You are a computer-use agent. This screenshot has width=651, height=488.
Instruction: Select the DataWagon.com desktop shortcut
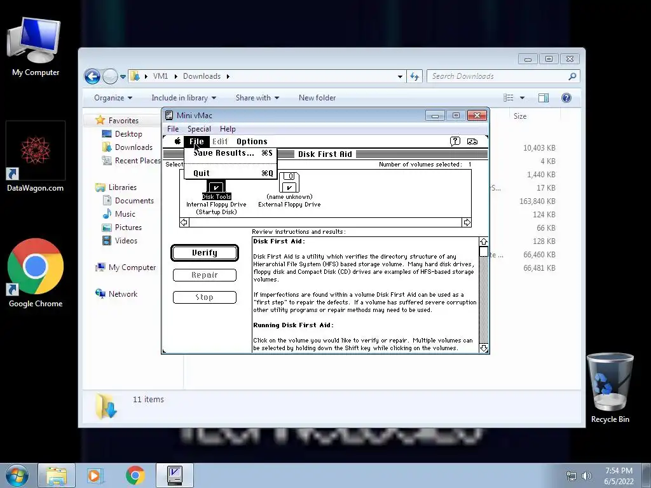click(36, 157)
